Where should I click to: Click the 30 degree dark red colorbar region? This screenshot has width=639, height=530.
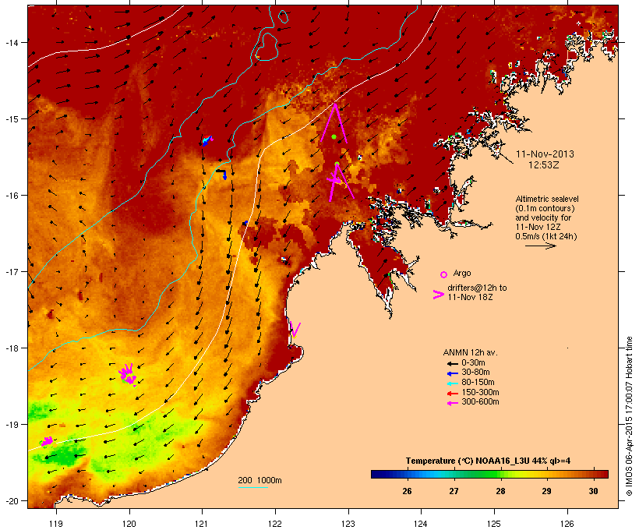(x=593, y=474)
